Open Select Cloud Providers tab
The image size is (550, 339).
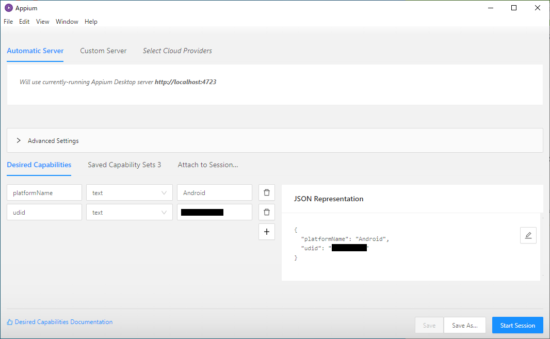point(177,51)
